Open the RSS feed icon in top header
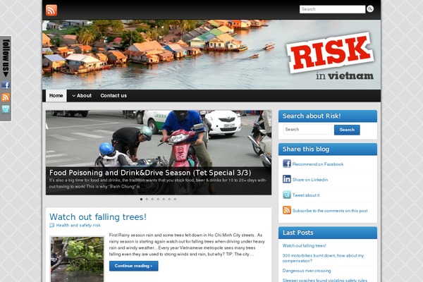Image resolution: width=423 pixels, height=282 pixels. pos(51,11)
